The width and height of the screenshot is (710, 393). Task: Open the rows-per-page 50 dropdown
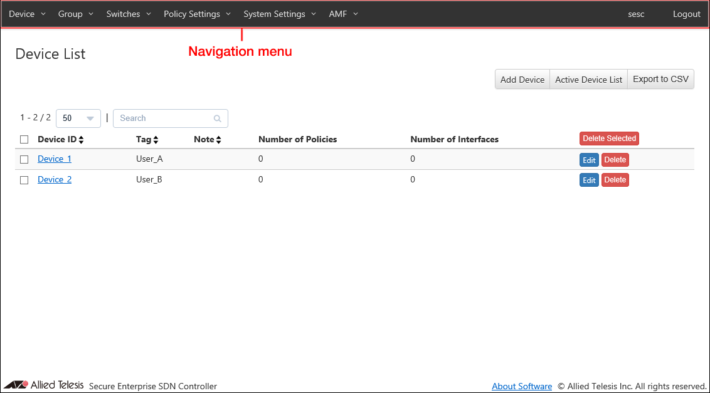point(78,118)
